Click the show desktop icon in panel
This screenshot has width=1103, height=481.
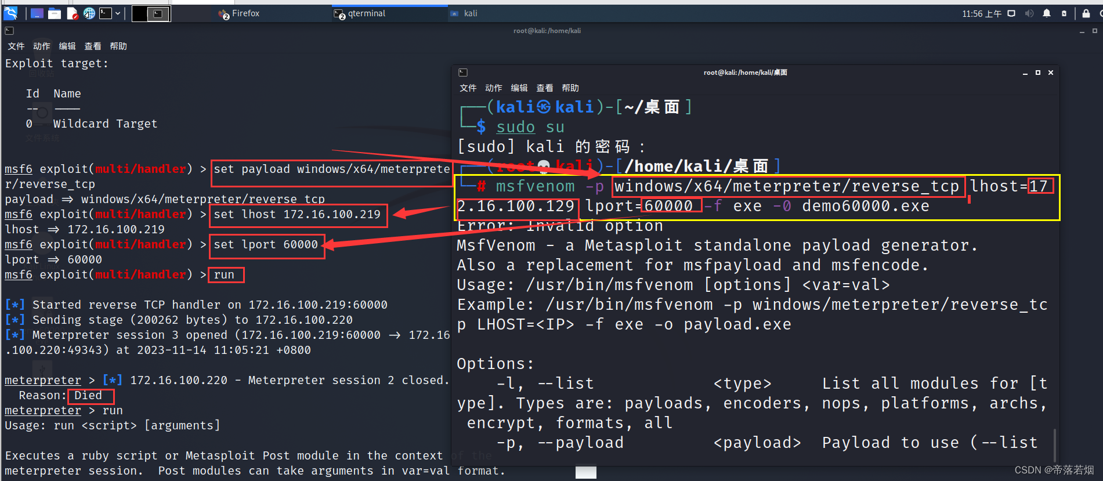[37, 13]
